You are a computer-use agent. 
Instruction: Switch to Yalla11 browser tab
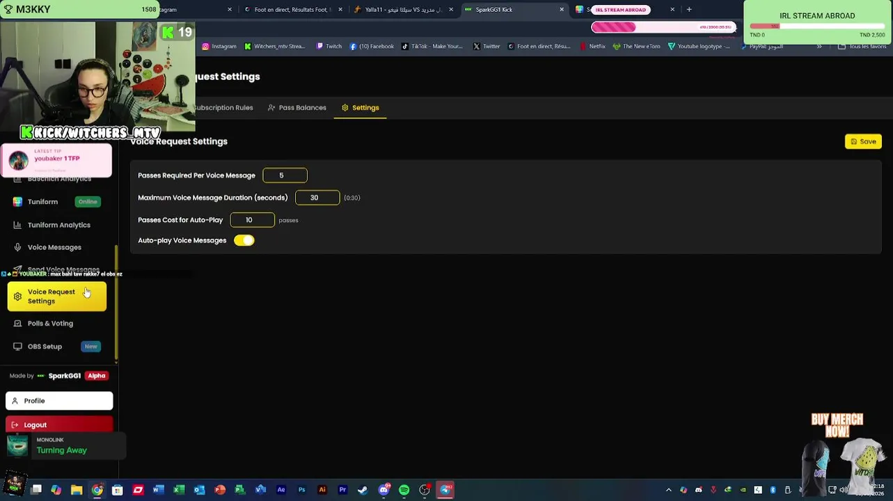pyautogui.click(x=403, y=10)
